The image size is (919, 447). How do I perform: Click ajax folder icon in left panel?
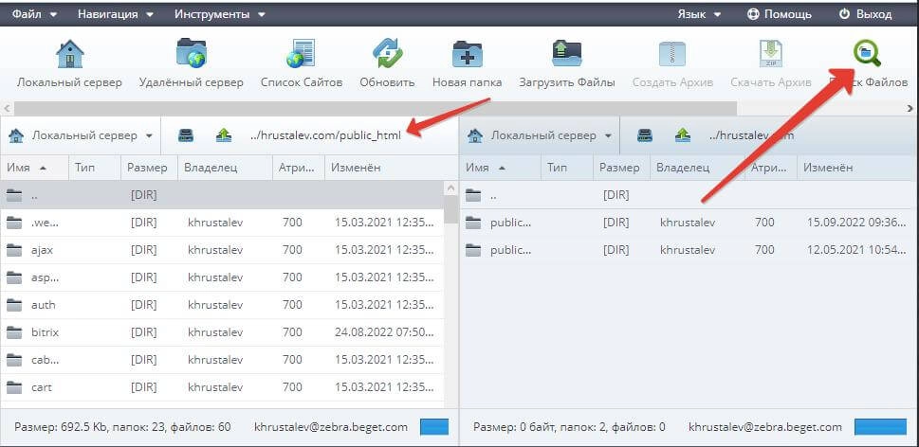point(14,250)
